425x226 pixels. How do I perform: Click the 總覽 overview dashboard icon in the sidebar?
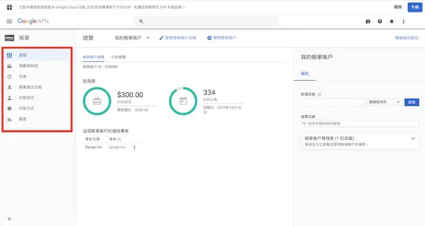10,55
